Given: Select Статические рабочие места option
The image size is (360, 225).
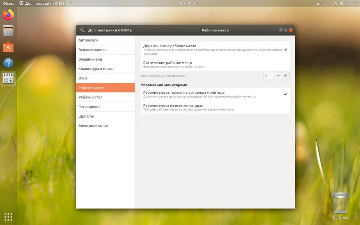Looking at the screenshot, I should tap(215, 64).
